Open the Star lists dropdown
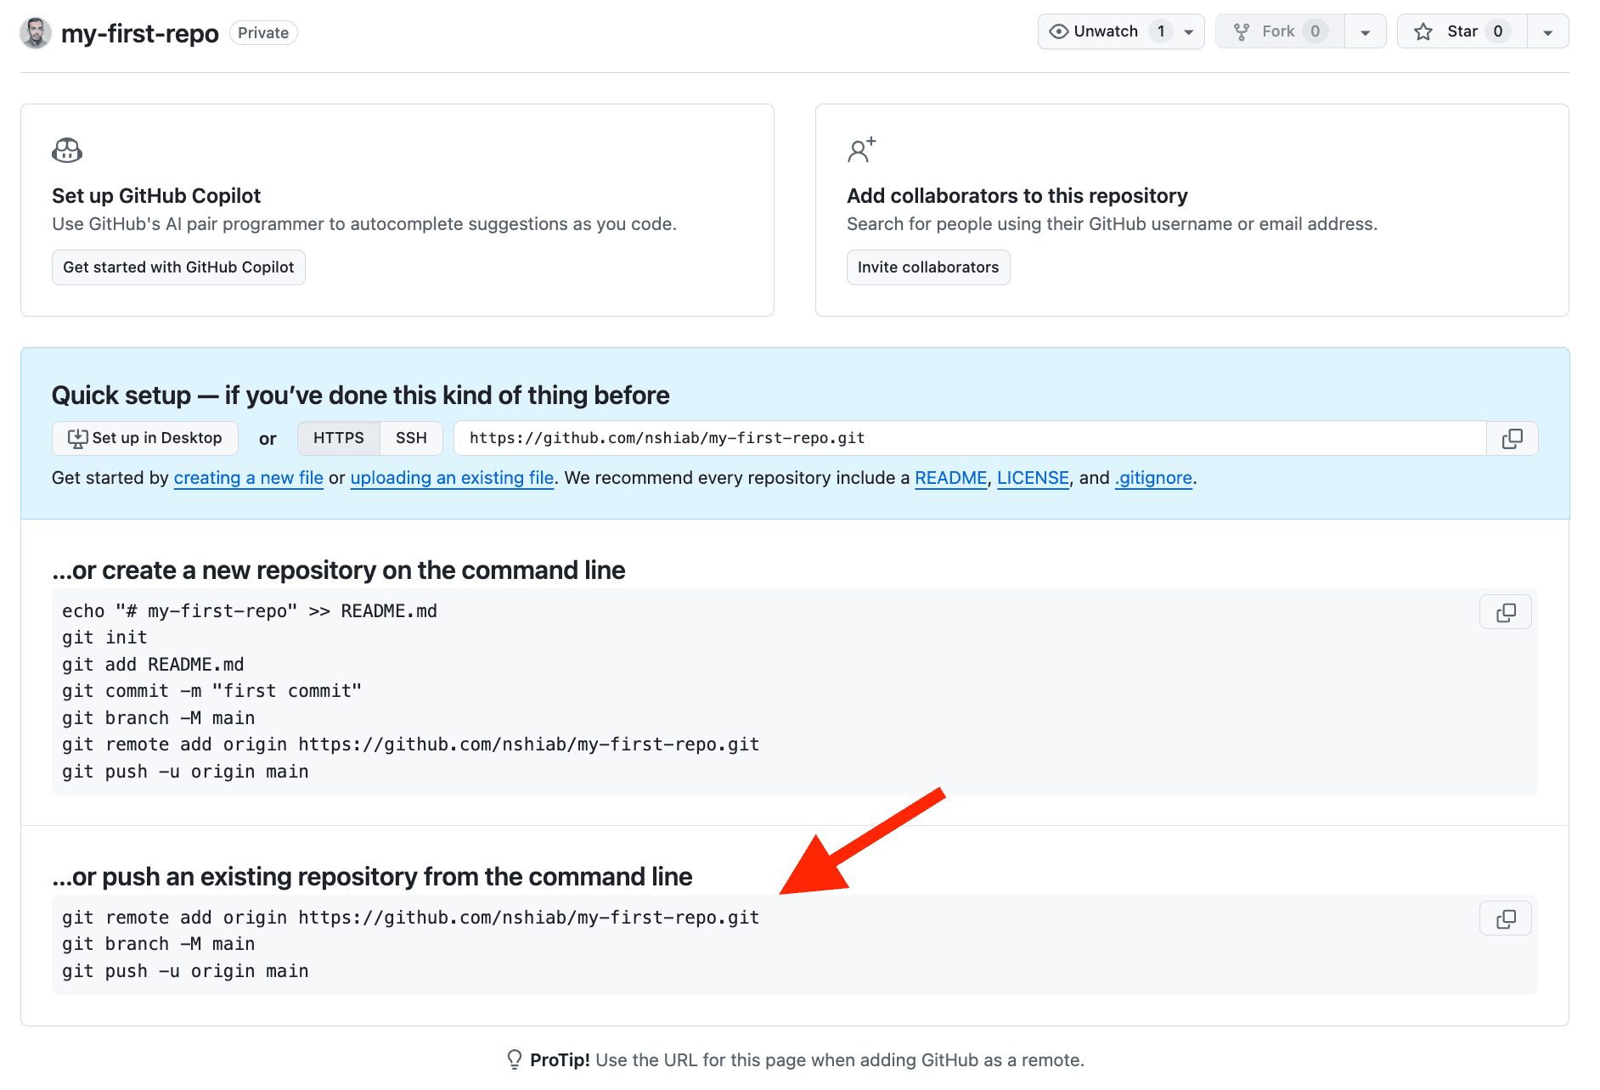This screenshot has width=1600, height=1090. point(1547,31)
